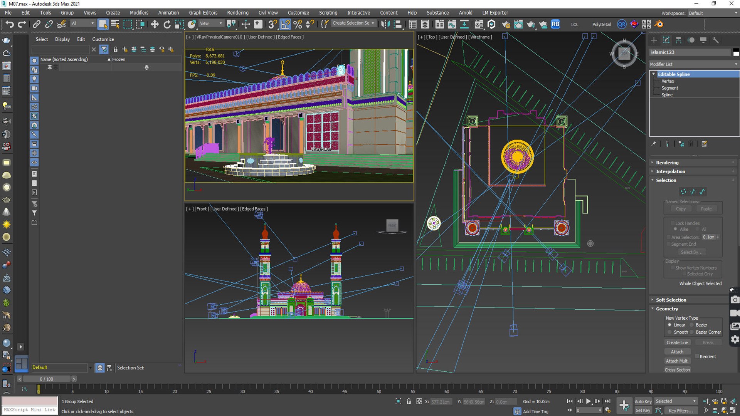This screenshot has width=740, height=416.
Task: Open Render Setup teapot-gear icon
Action: click(x=506, y=24)
